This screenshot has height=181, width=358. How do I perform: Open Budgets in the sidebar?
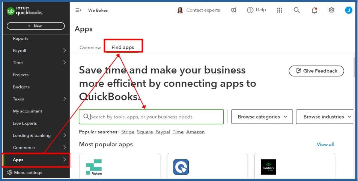click(x=21, y=87)
